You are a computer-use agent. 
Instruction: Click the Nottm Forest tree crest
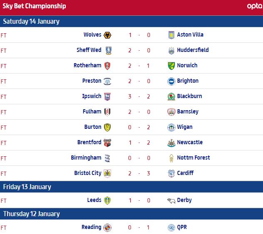pyautogui.click(x=171, y=158)
